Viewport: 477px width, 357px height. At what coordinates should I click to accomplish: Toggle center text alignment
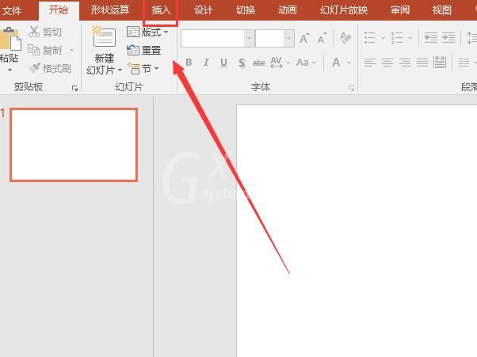[387, 63]
